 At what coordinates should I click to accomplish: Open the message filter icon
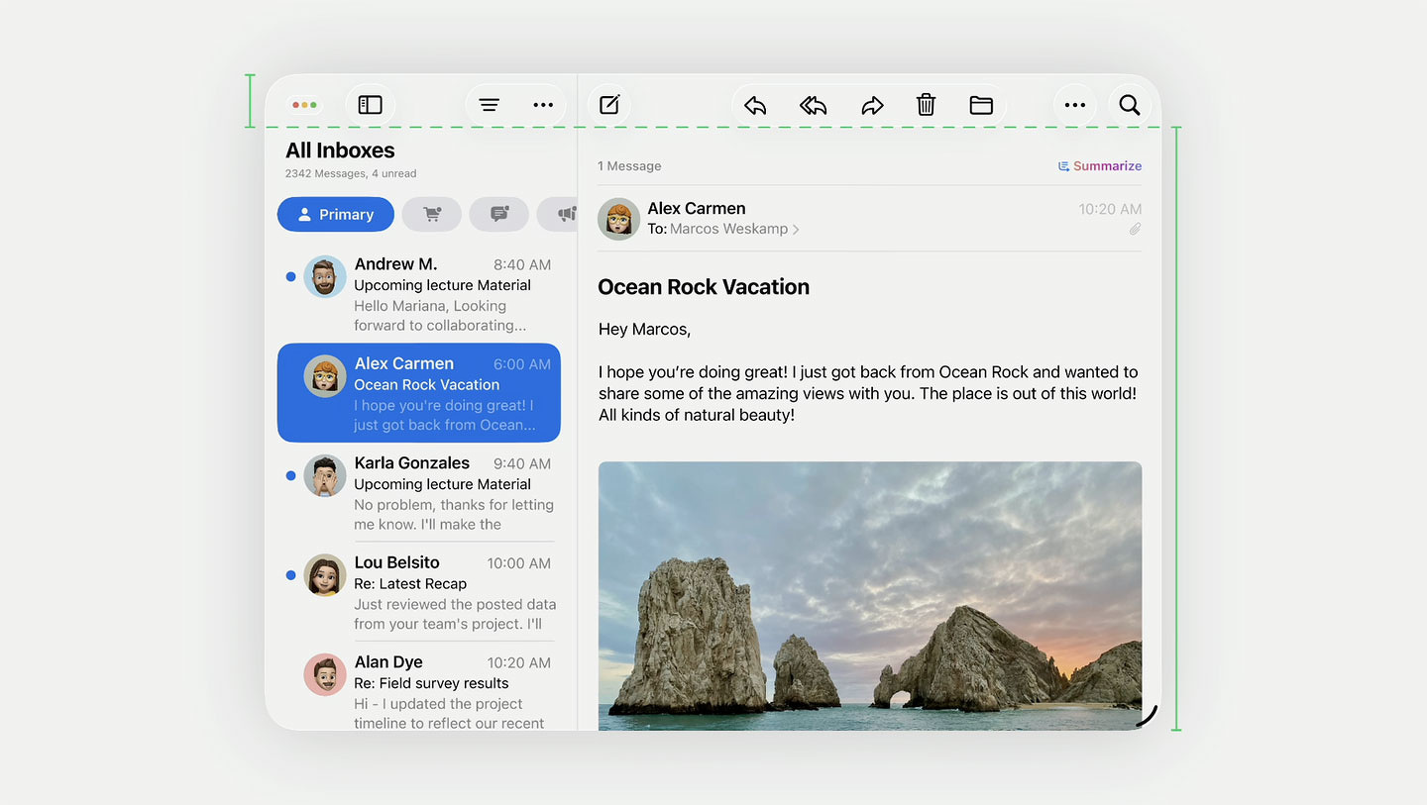click(x=490, y=105)
